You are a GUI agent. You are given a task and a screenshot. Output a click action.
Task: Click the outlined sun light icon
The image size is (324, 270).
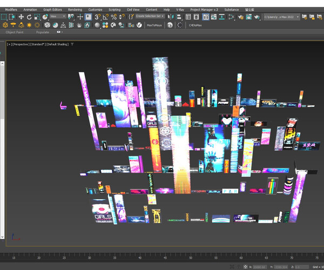click(37, 25)
